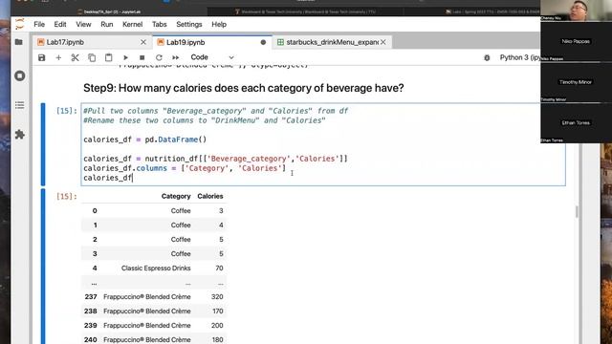Click the 320 calories value in row 237
Screen dimensions: 612x344
pyautogui.click(x=217, y=297)
